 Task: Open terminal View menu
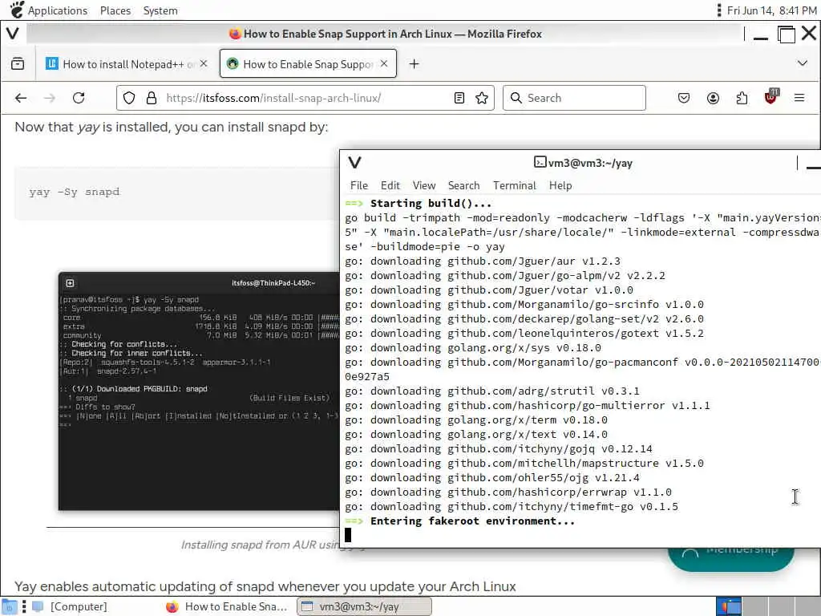424,185
